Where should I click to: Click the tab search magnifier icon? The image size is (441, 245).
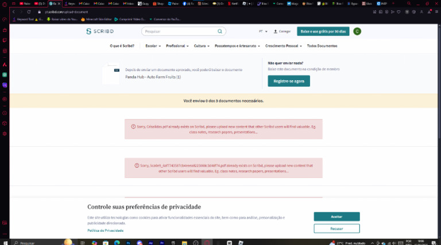409,3
